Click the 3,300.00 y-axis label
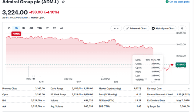 pyautogui.click(x=181, y=56)
